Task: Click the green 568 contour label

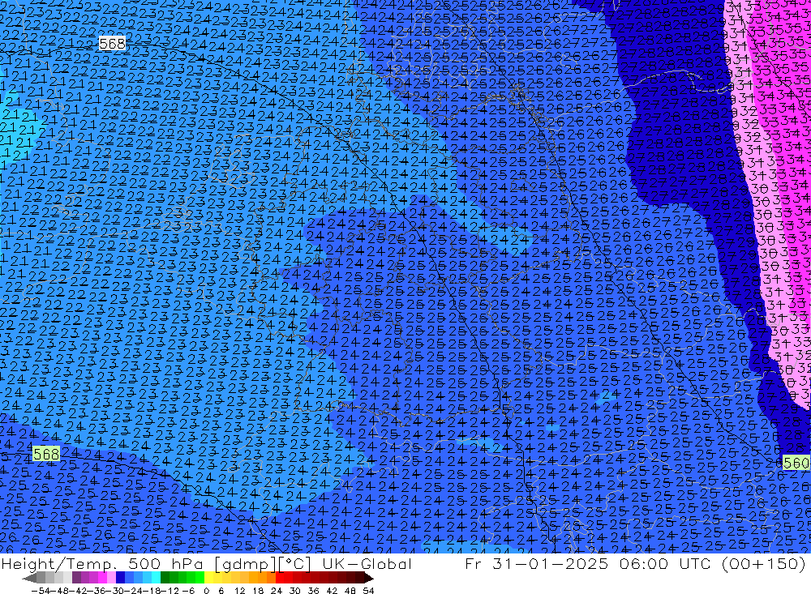Action: click(46, 454)
